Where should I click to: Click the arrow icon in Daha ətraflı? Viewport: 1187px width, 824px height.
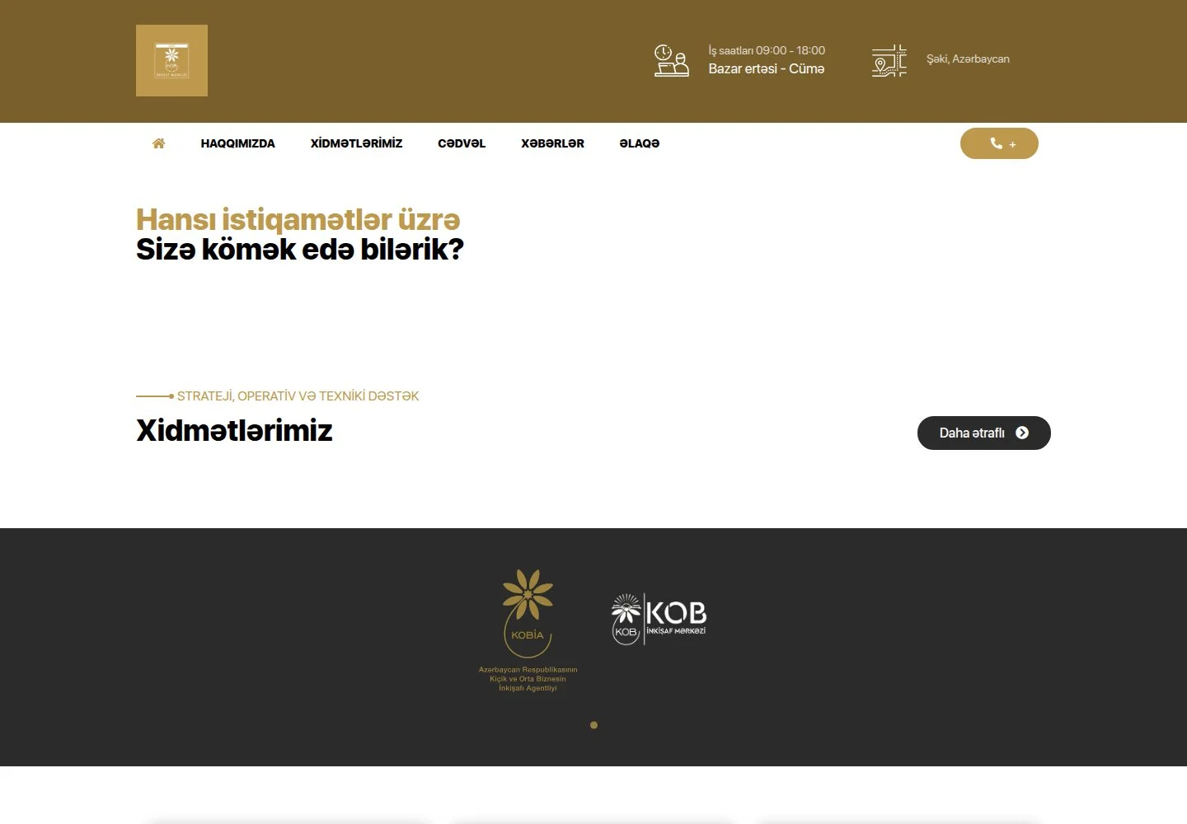pyautogui.click(x=1022, y=433)
